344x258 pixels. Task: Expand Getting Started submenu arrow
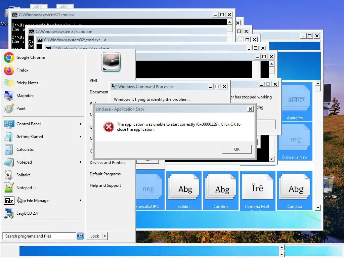(x=81, y=137)
